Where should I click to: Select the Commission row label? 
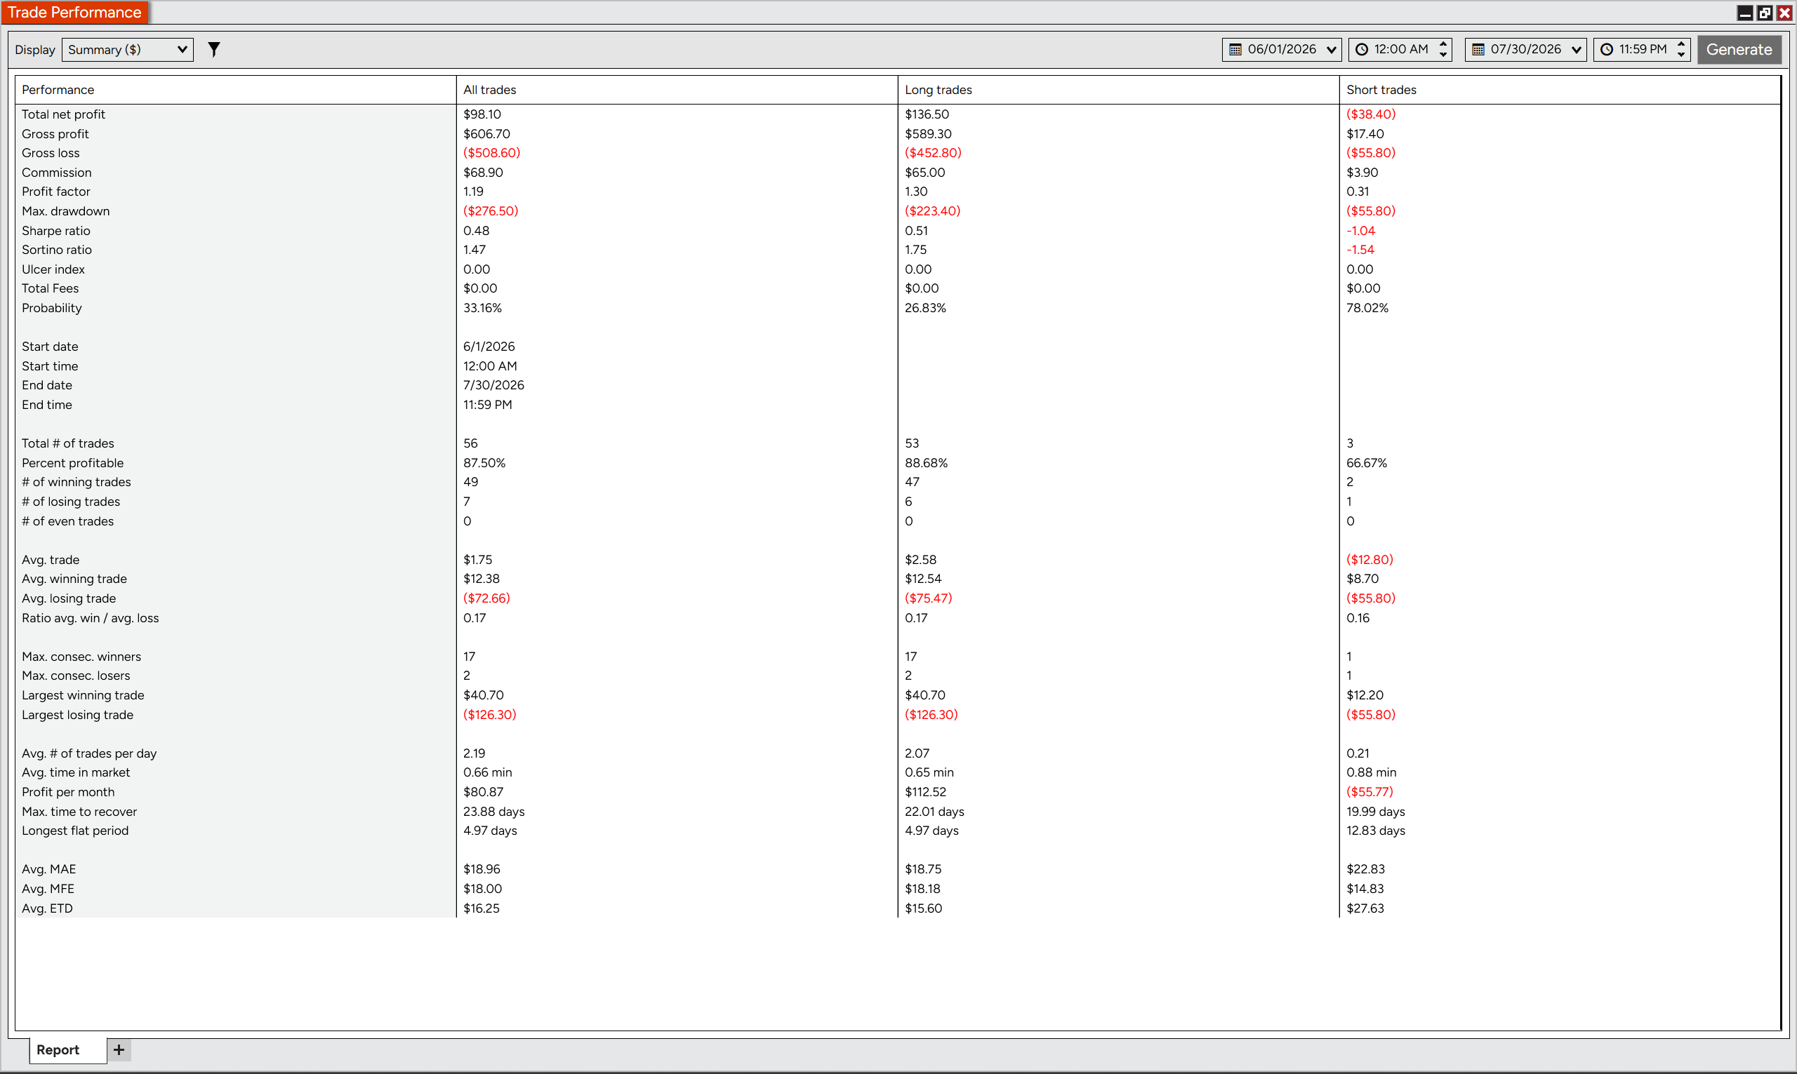coord(56,173)
